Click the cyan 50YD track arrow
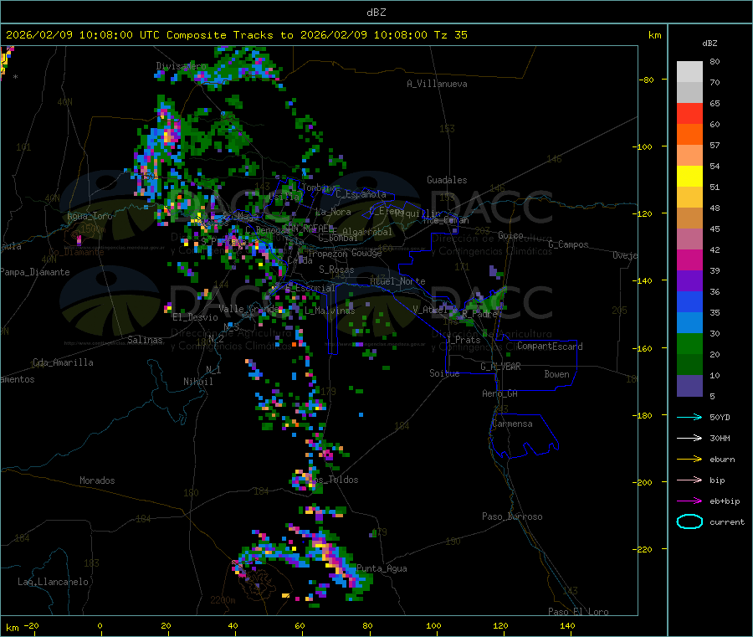753x637 pixels. pos(689,417)
